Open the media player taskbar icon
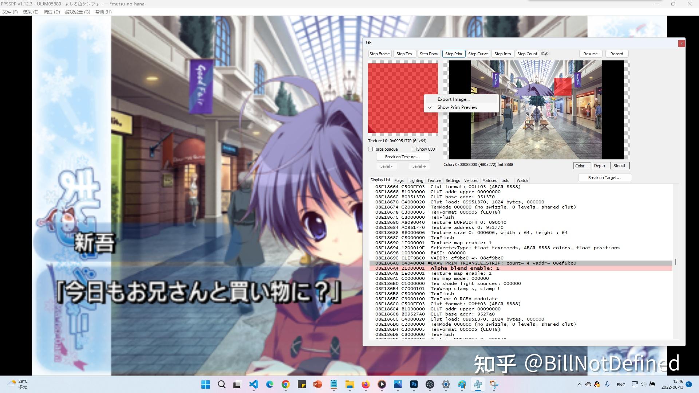 click(x=382, y=384)
